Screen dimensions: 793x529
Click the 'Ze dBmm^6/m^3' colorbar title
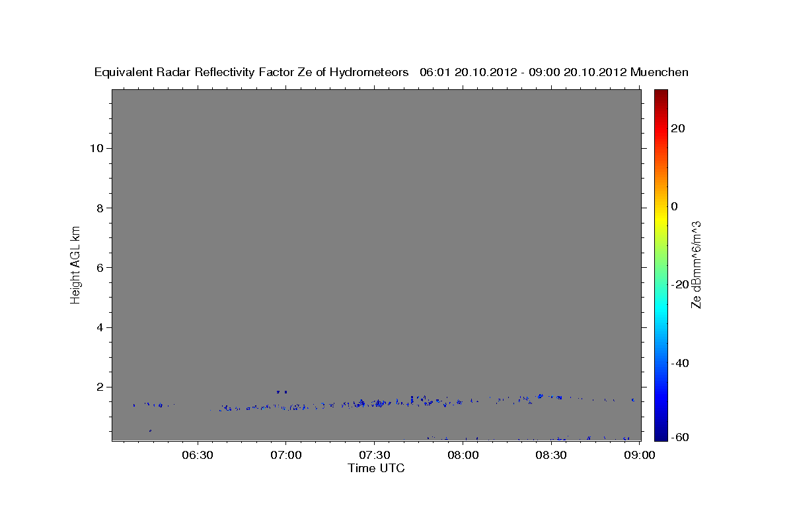tap(696, 264)
